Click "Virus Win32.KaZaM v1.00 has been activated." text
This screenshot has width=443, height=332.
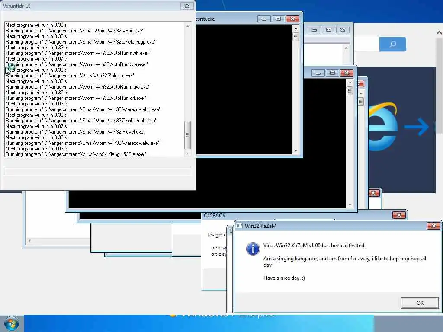[x=315, y=246]
